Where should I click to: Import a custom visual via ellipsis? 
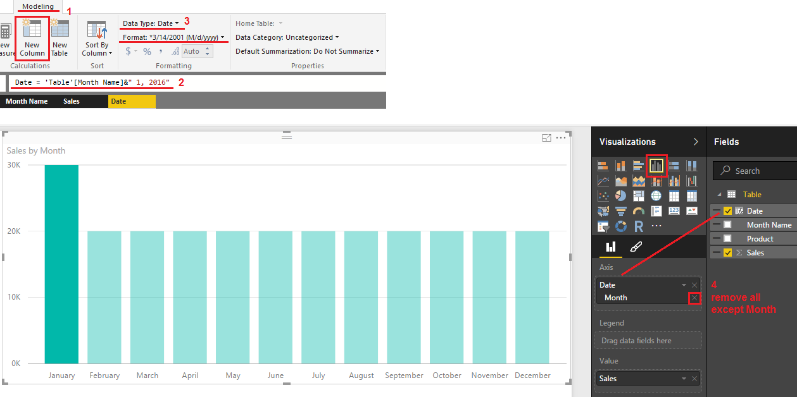pyautogui.click(x=656, y=226)
